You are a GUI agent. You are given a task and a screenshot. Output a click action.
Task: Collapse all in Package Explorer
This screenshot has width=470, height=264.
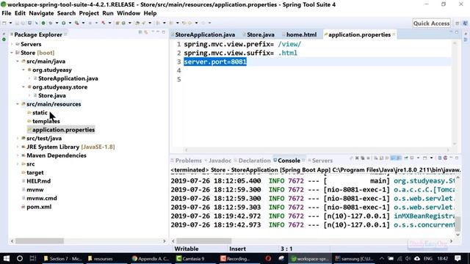(x=140, y=32)
